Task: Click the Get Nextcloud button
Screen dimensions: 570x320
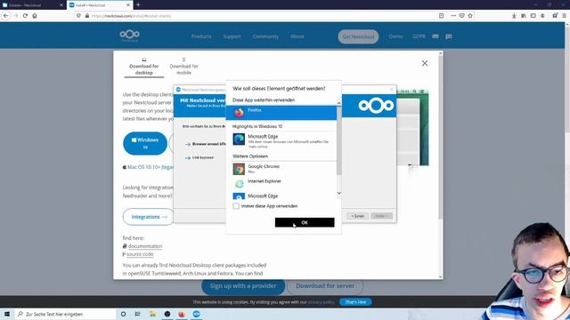Action: pos(358,36)
